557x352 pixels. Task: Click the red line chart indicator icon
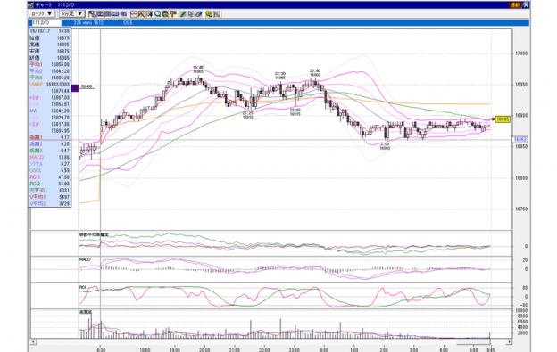[x=134, y=14]
